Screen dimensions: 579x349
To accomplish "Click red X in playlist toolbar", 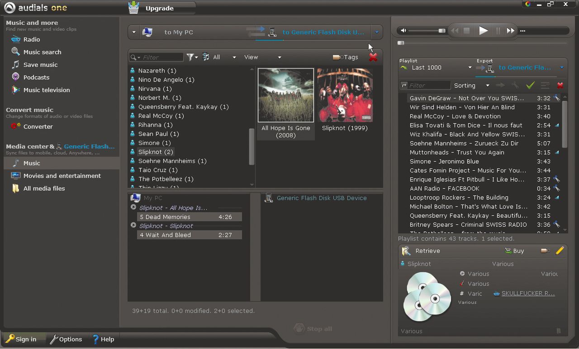I will click(x=560, y=85).
